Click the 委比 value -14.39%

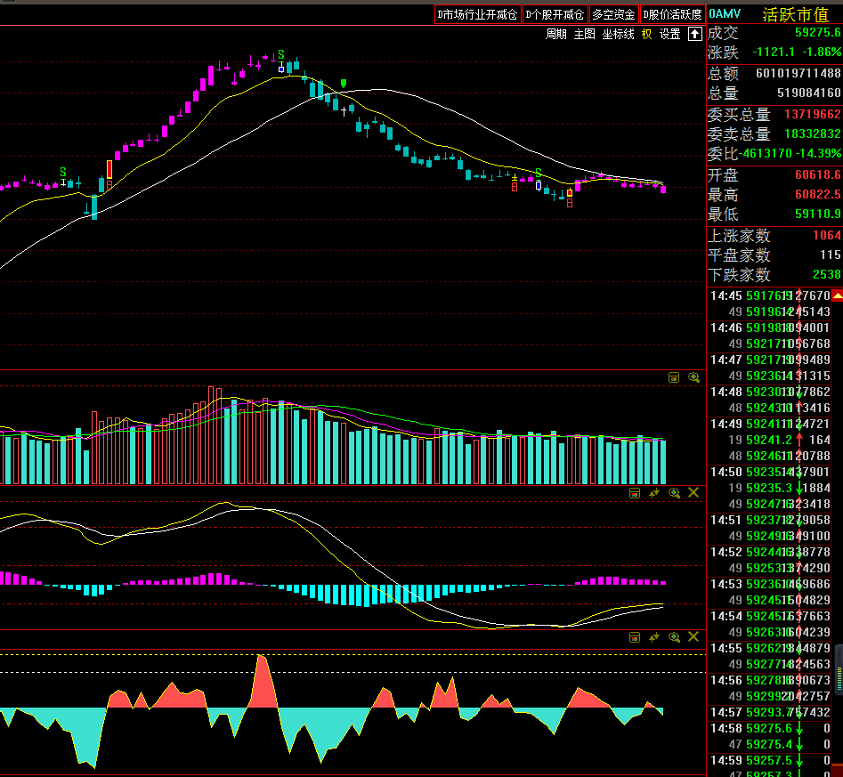pos(819,154)
